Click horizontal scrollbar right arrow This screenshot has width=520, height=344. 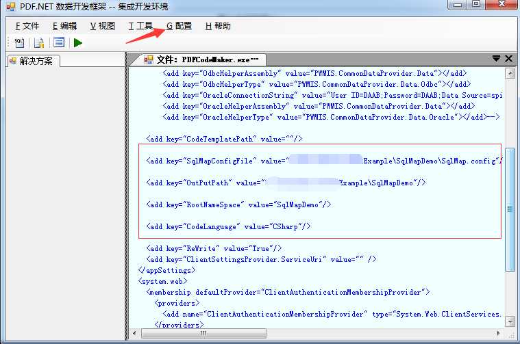499,333
